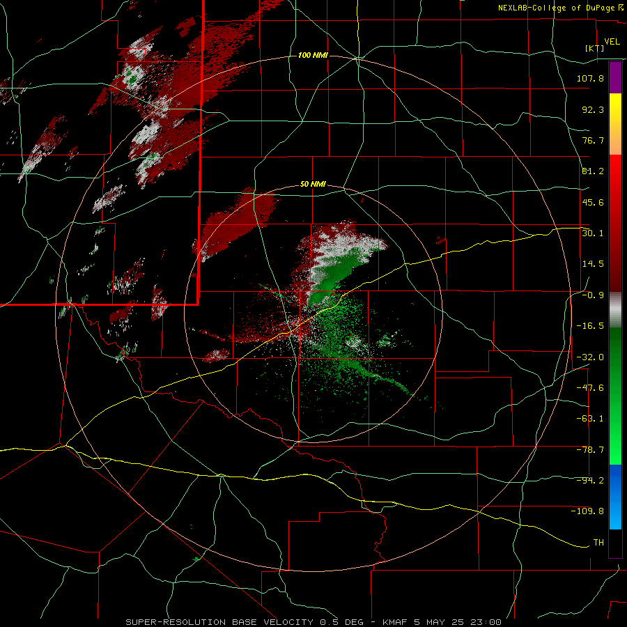The width and height of the screenshot is (627, 627).
Task: Click the 76.7 velocity scale value
Action: coord(593,140)
